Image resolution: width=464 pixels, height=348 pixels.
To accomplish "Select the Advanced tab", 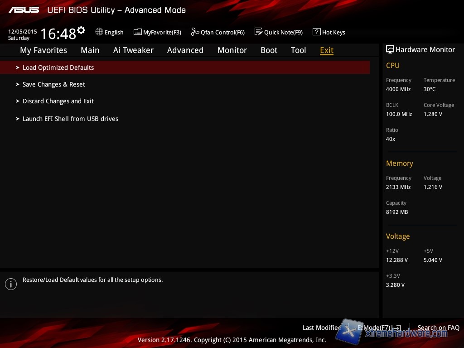I will pyautogui.click(x=185, y=50).
